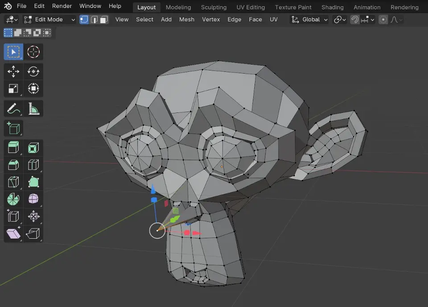Open the Edge menu in header

pyautogui.click(x=235, y=20)
